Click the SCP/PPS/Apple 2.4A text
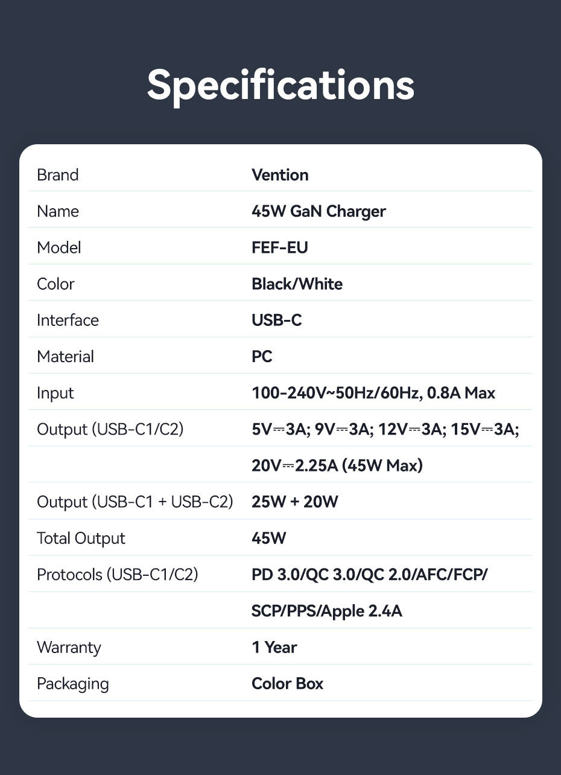This screenshot has width=561, height=775. click(x=326, y=611)
